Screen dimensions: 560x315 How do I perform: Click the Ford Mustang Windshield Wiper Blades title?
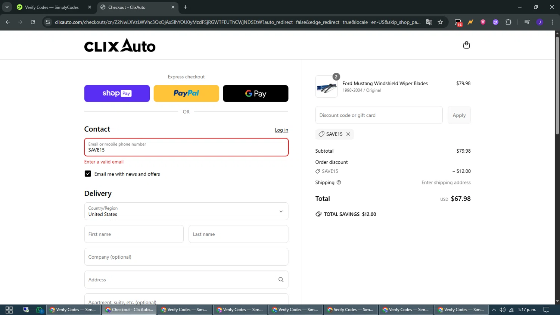click(x=385, y=83)
